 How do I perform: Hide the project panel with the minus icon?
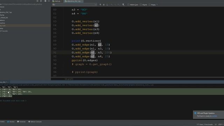(x=49, y=1)
